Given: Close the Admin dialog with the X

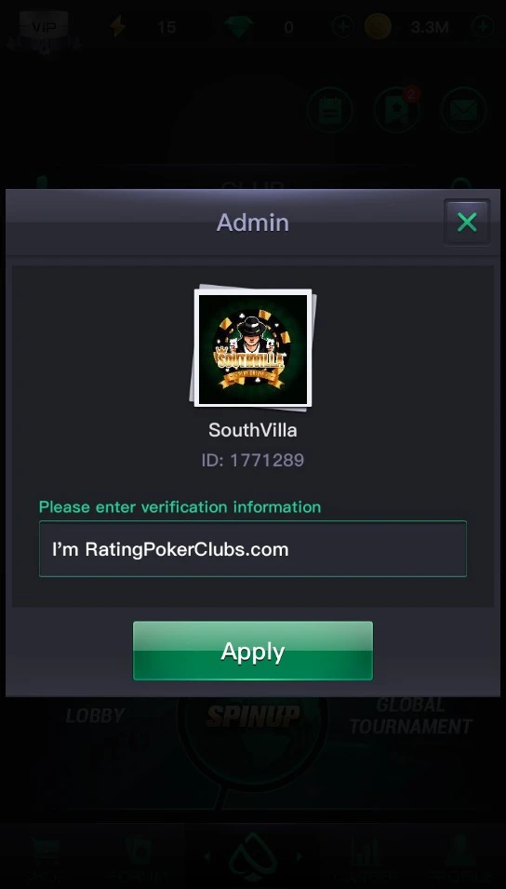Looking at the screenshot, I should (467, 222).
